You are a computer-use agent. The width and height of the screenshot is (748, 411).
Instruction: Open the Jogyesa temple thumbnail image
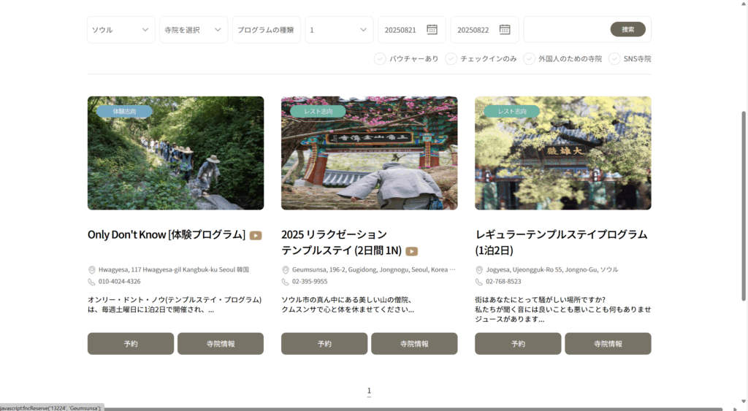pyautogui.click(x=562, y=153)
